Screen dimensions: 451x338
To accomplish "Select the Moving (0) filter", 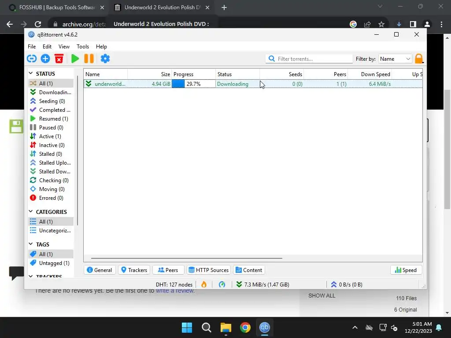I will point(51,189).
